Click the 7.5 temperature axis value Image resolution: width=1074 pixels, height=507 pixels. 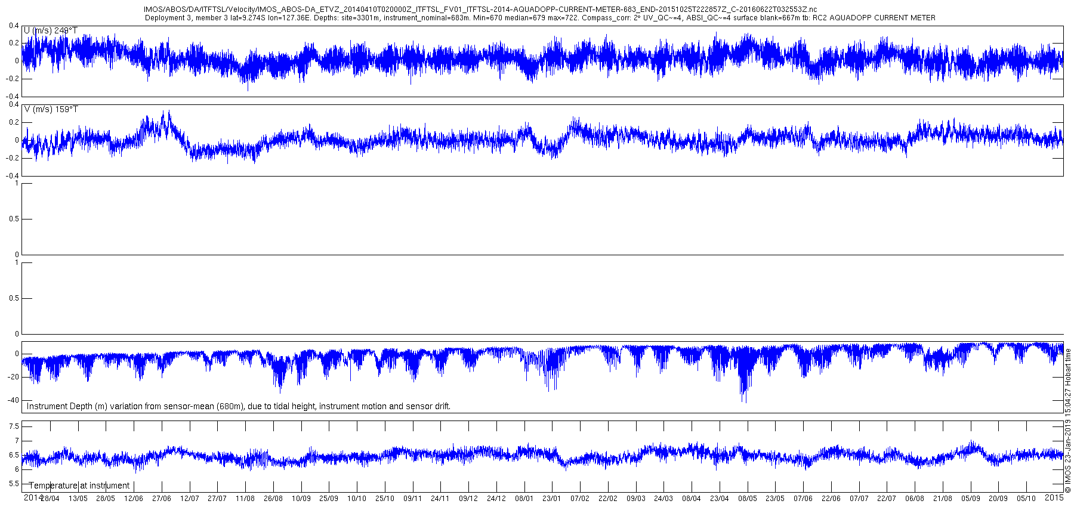(14, 426)
